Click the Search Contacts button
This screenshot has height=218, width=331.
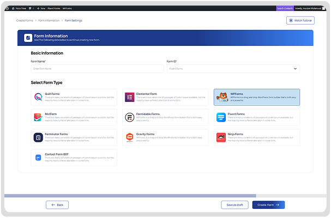[285, 8]
